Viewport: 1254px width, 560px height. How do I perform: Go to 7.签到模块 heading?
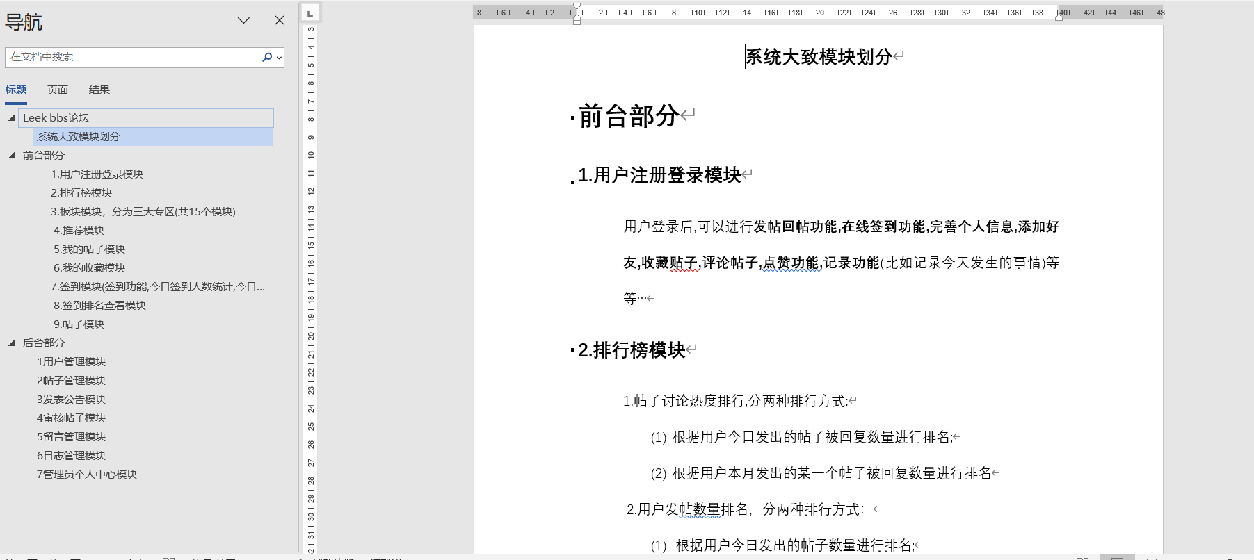coord(158,287)
